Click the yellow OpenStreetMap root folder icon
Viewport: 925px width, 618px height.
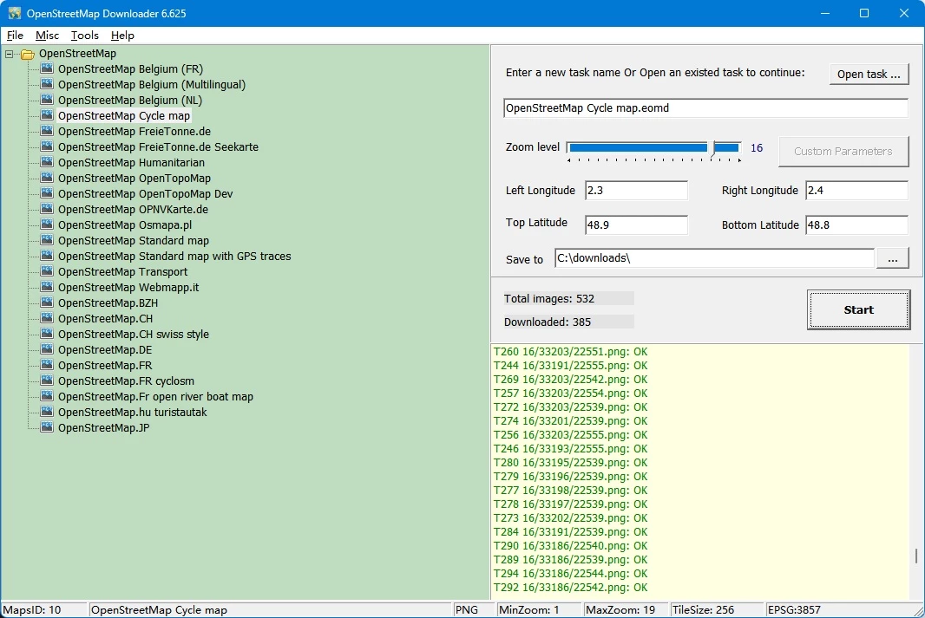(28, 54)
